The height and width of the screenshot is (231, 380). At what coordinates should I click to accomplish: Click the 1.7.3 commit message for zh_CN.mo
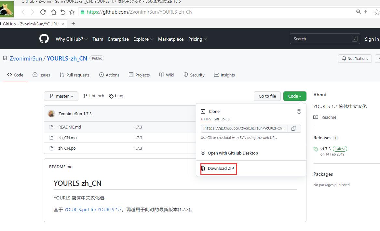[x=138, y=138]
